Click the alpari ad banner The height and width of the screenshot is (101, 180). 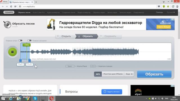click(152, 90)
